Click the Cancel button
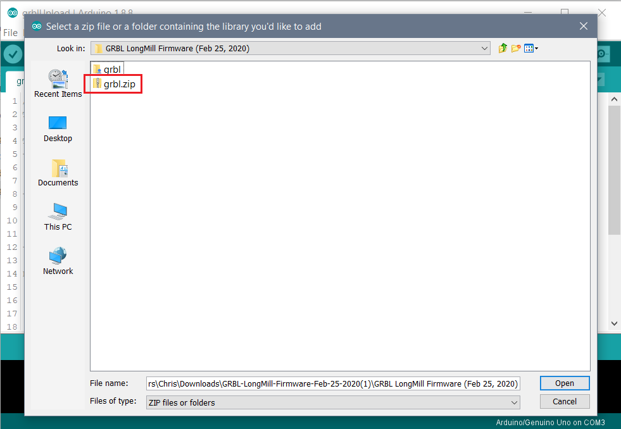Viewport: 621px width, 429px height. [x=565, y=401]
